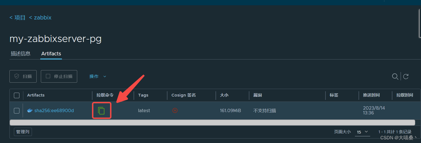Click the 扫描 scan button
The height and width of the screenshot is (143, 421).
23,76
